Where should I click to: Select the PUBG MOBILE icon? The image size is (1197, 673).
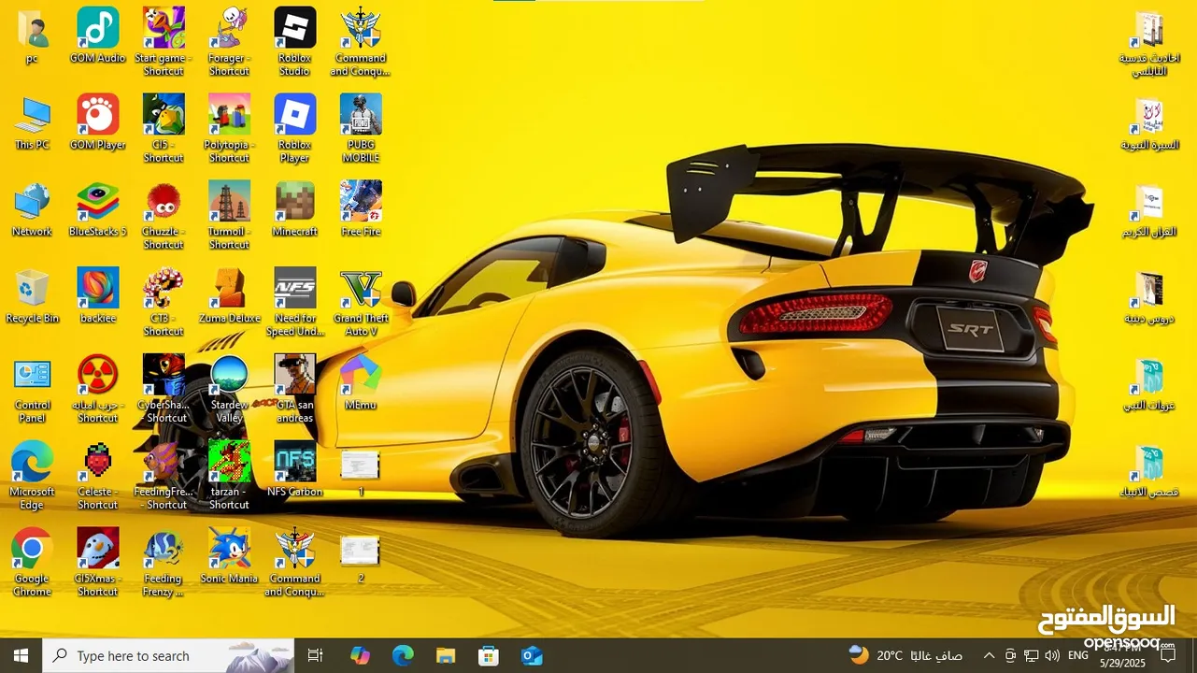[x=361, y=116]
